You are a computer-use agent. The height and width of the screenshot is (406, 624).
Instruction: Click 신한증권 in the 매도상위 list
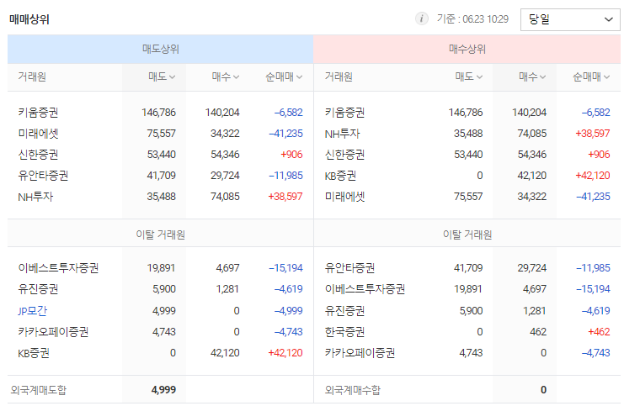[x=38, y=155]
